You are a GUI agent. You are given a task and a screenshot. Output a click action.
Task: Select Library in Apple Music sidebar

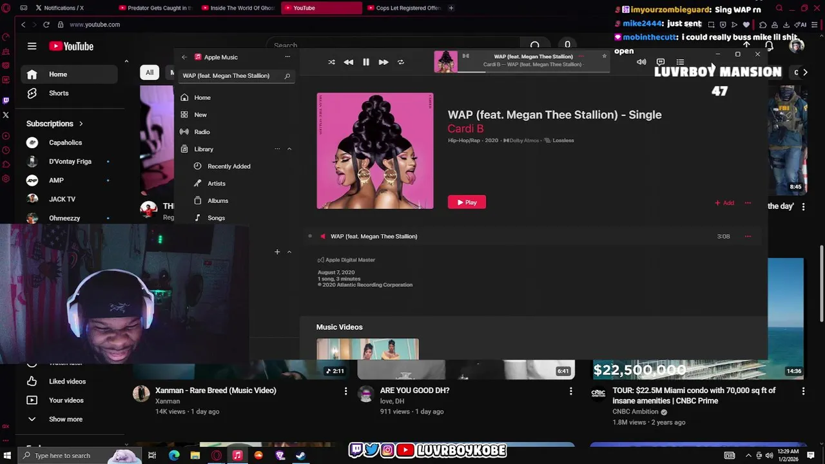coord(204,149)
